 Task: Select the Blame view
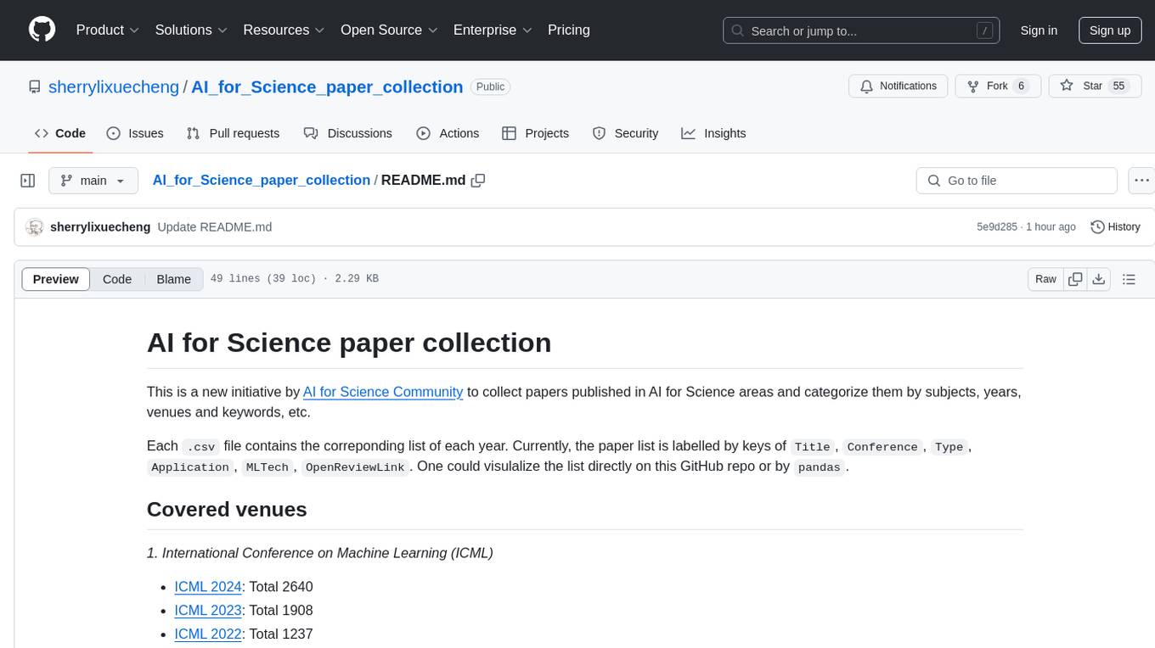[173, 279]
